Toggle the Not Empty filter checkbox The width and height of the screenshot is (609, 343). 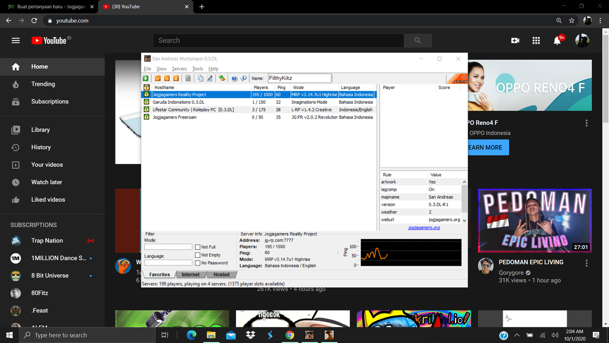[197, 255]
